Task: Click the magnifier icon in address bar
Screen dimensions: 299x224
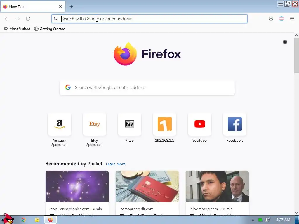Action: [56, 19]
